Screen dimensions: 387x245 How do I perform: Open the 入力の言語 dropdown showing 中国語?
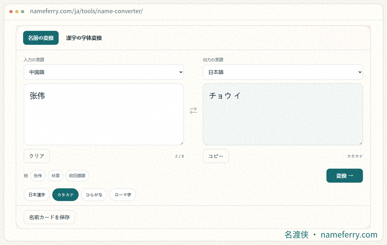click(104, 72)
